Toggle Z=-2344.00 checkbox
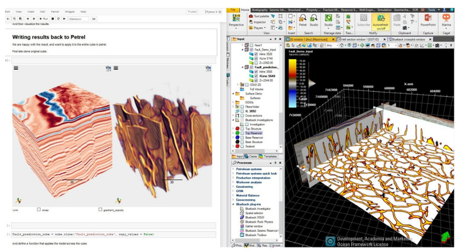Viewport: 456px width, 251px height. pyautogui.click(x=256, y=81)
